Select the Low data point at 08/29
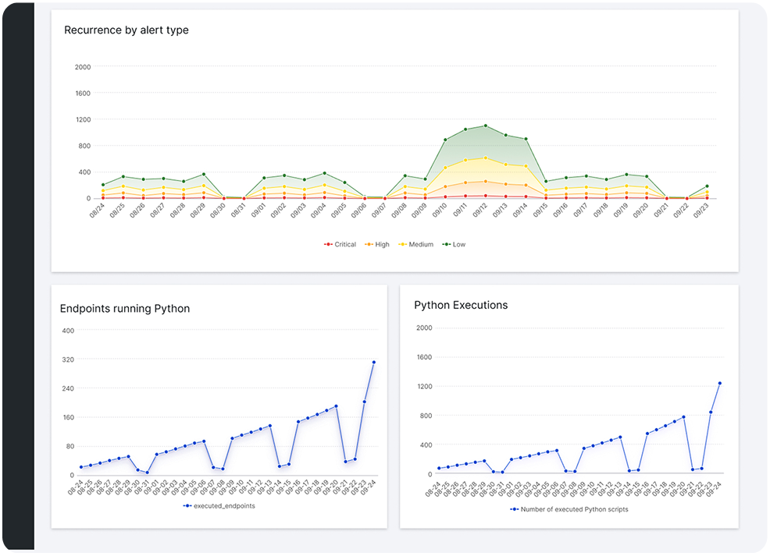This screenshot has height=556, width=770. point(204,174)
